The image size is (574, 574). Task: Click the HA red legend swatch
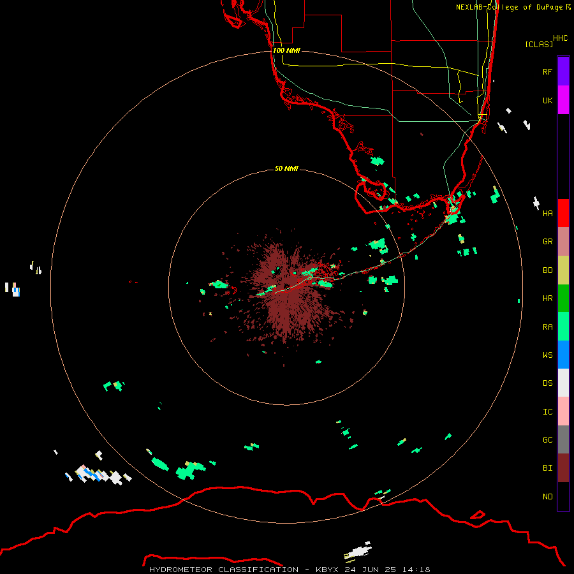(x=563, y=213)
